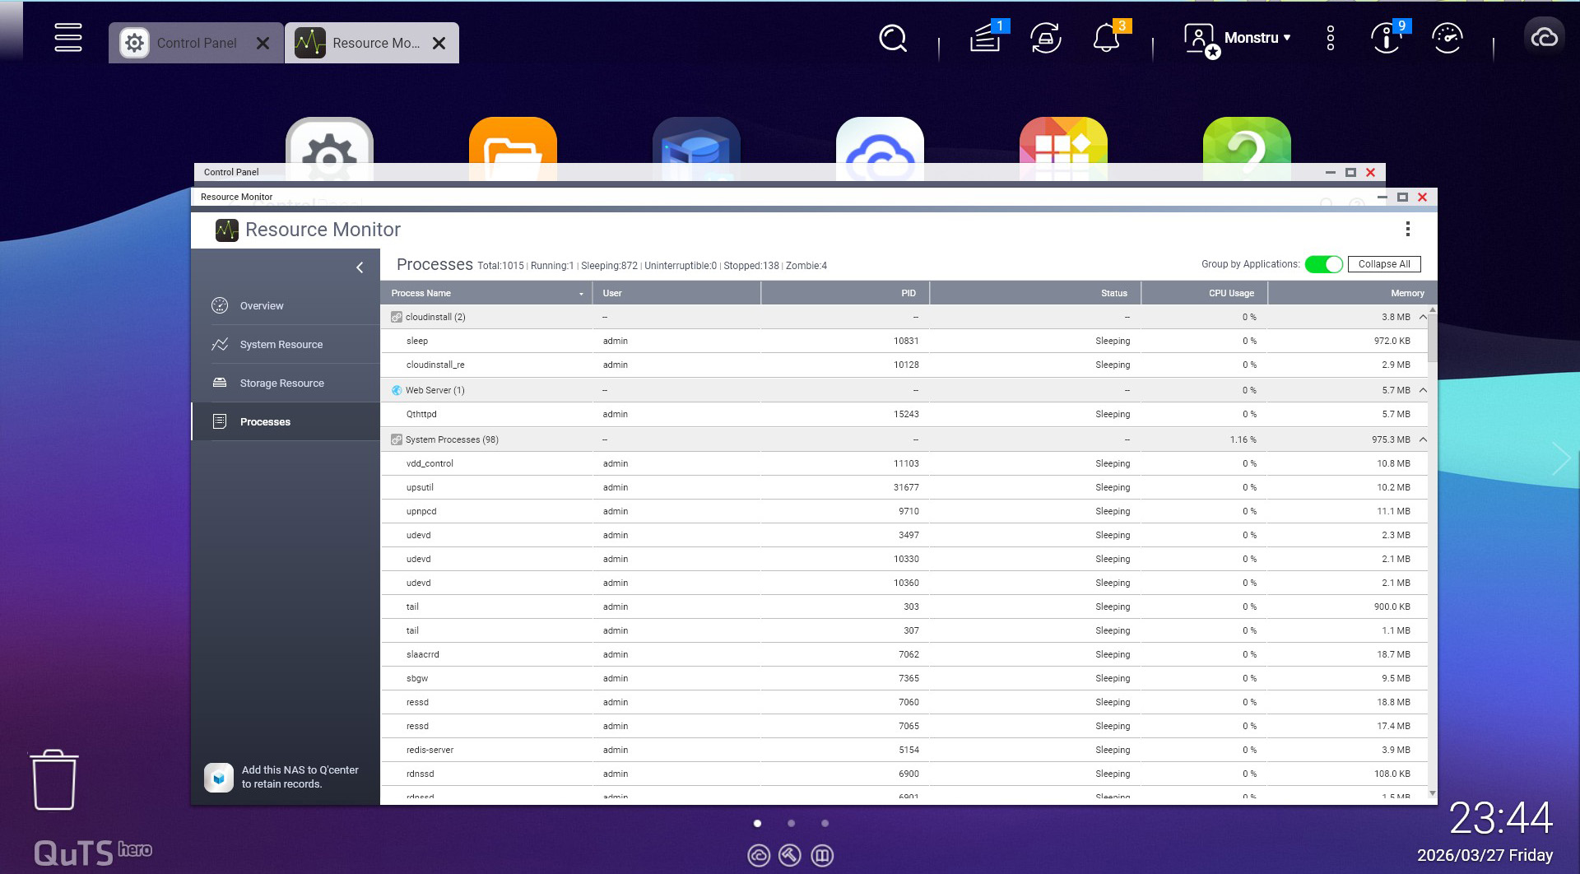The height and width of the screenshot is (874, 1580).
Task: Select System Resource in the sidebar
Action: point(281,345)
